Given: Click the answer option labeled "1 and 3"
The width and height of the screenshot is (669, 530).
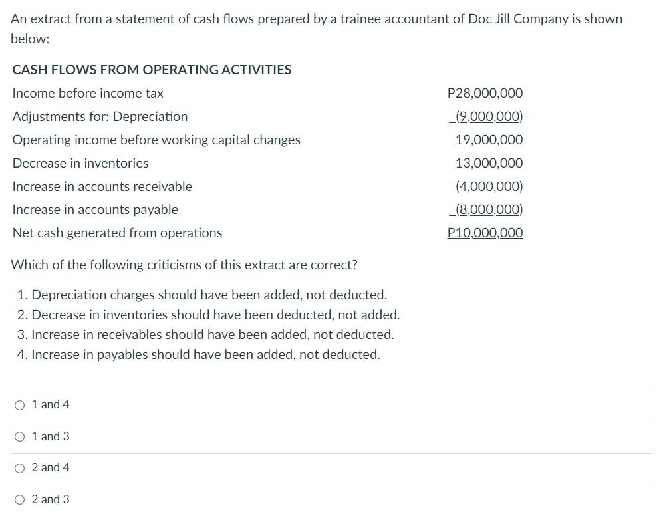Looking at the screenshot, I should point(50,436).
